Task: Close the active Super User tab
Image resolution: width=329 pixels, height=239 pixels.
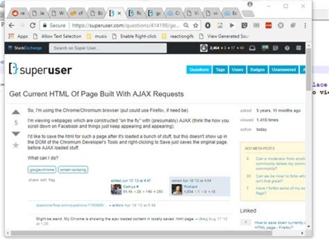Action: pyautogui.click(x=119, y=13)
